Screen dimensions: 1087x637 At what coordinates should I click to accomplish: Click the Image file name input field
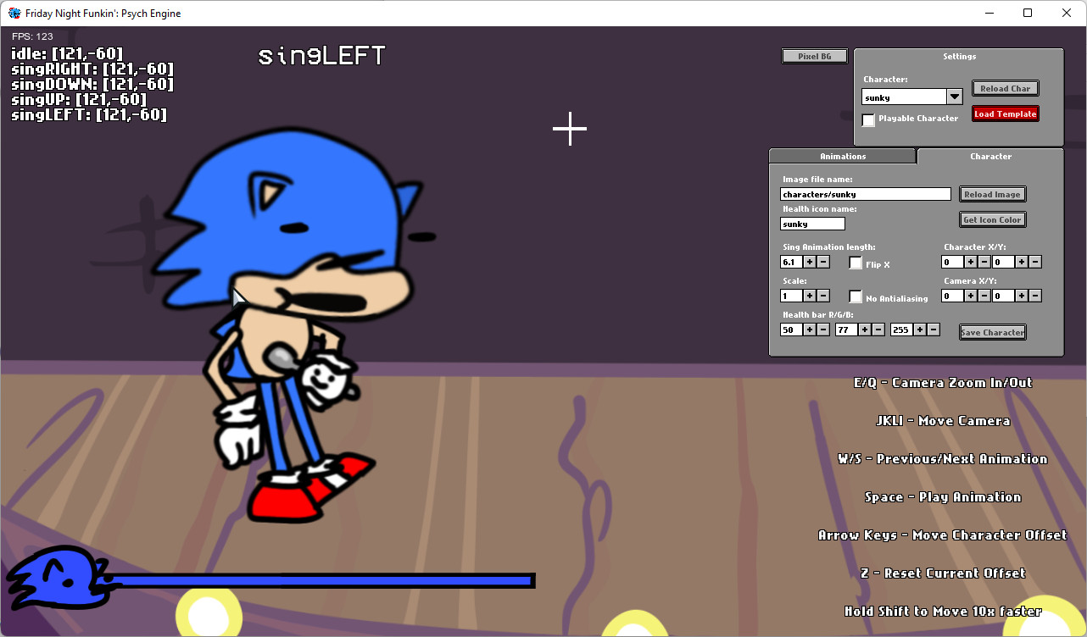click(x=866, y=194)
